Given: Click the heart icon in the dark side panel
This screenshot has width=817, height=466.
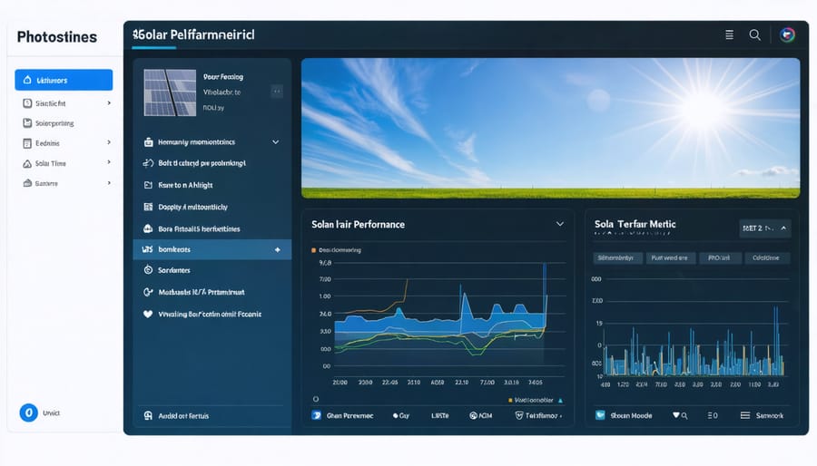Looking at the screenshot, I should (x=149, y=314).
